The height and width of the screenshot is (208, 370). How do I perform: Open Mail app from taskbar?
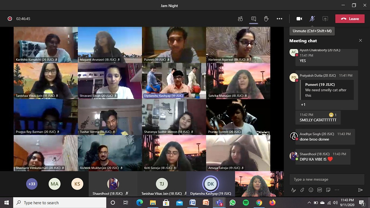pyautogui.click(x=179, y=202)
